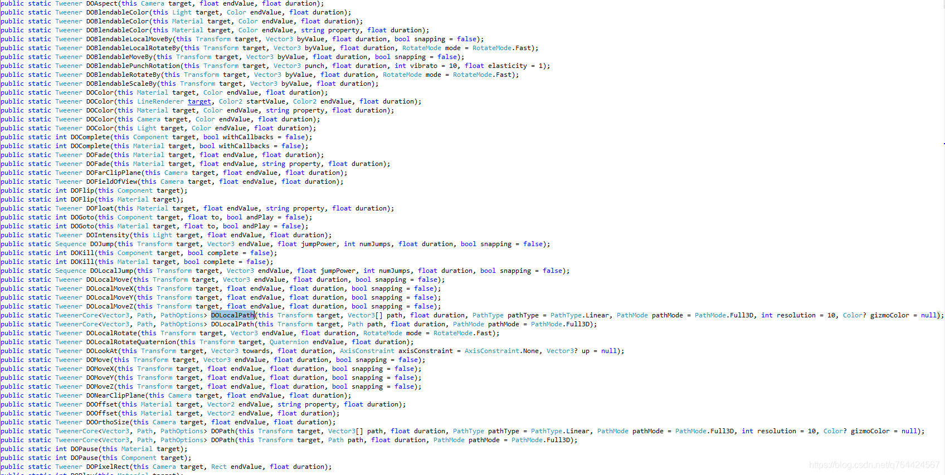This screenshot has width=945, height=475.
Task: Click DOBlendableLocalMoveBy method name
Action: (x=129, y=39)
